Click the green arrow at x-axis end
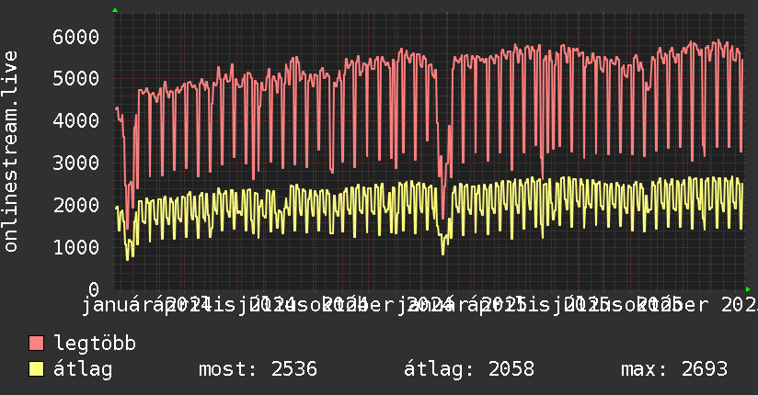Screen dimensions: 758x395 748,289
